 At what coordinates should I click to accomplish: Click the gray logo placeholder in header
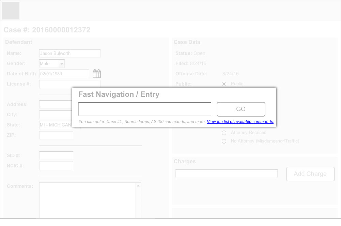(11, 11)
